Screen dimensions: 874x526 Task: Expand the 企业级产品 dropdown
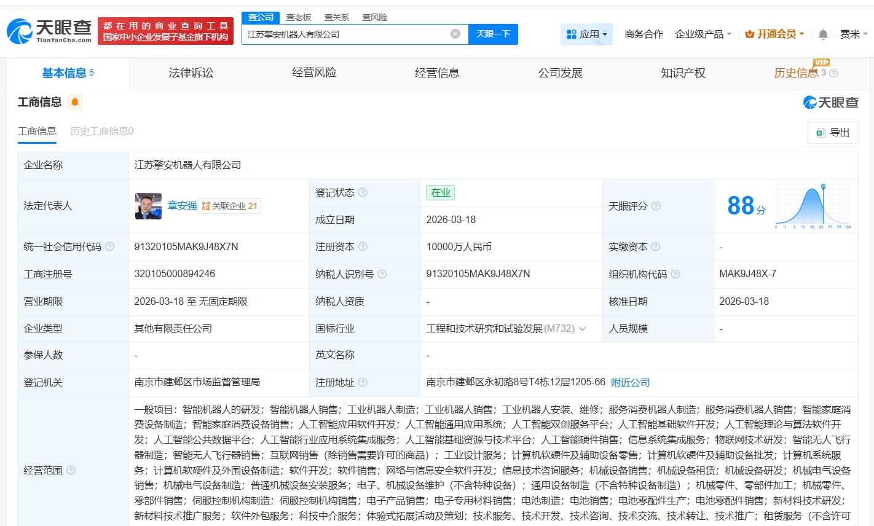[x=703, y=34]
